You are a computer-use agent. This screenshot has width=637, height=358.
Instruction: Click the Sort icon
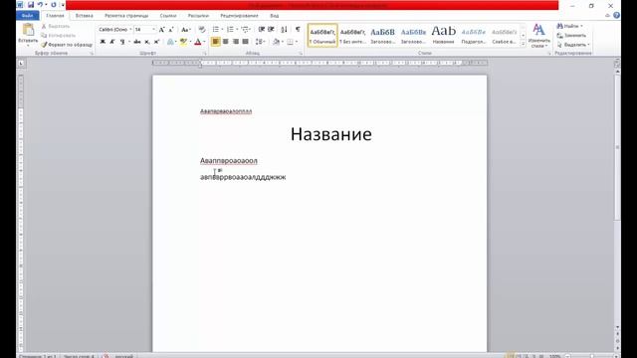pos(285,29)
